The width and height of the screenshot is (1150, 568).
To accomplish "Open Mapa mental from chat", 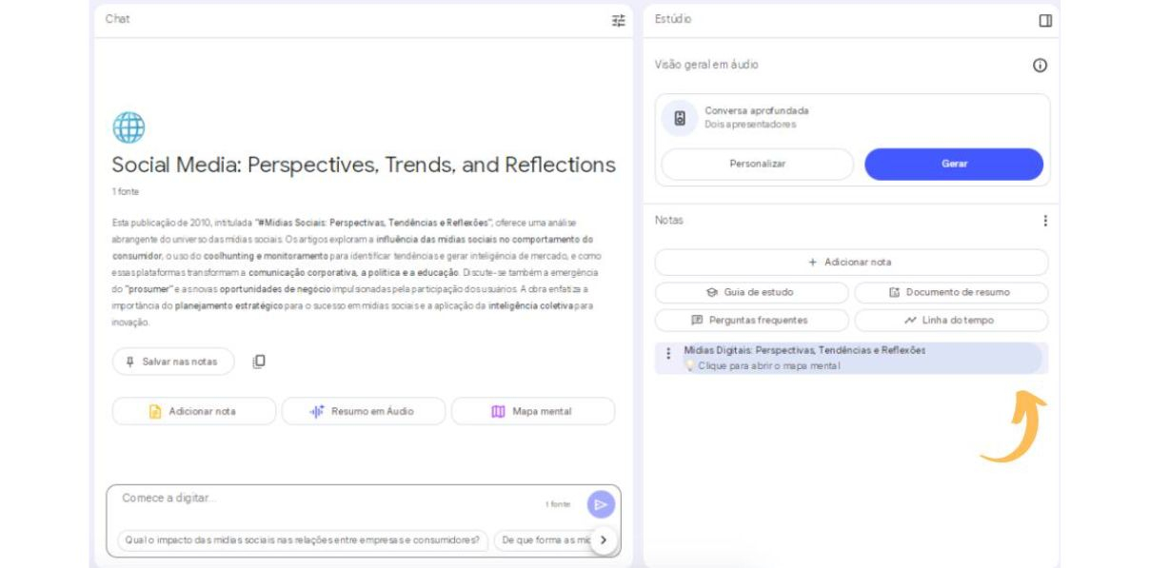I will [x=533, y=412].
